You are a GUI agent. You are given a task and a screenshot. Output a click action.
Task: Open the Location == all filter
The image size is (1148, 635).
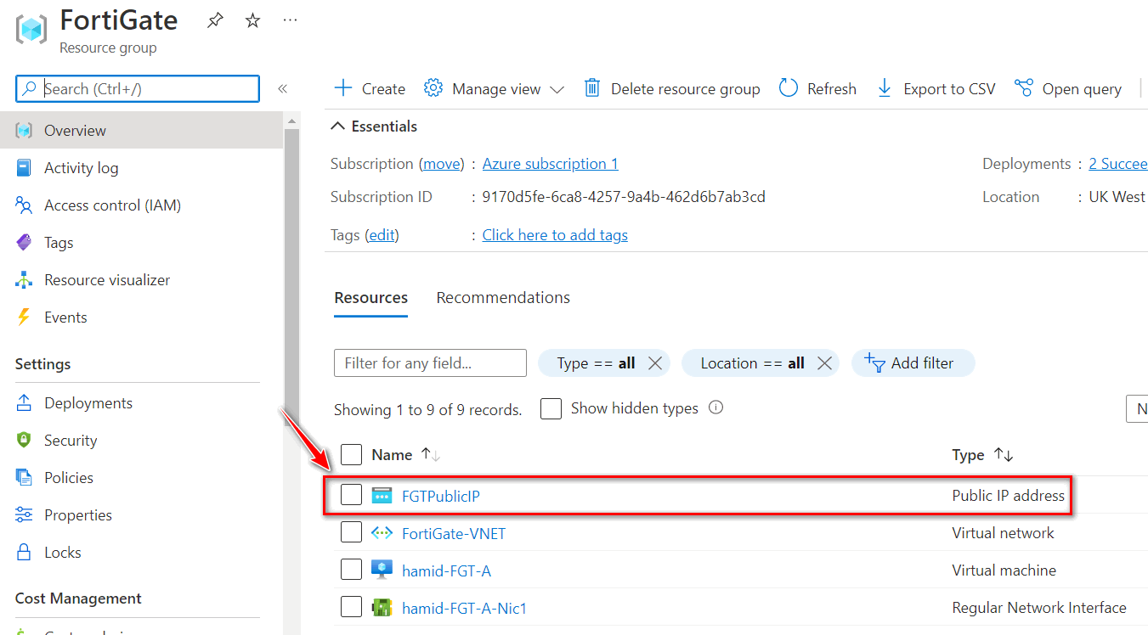tap(752, 363)
